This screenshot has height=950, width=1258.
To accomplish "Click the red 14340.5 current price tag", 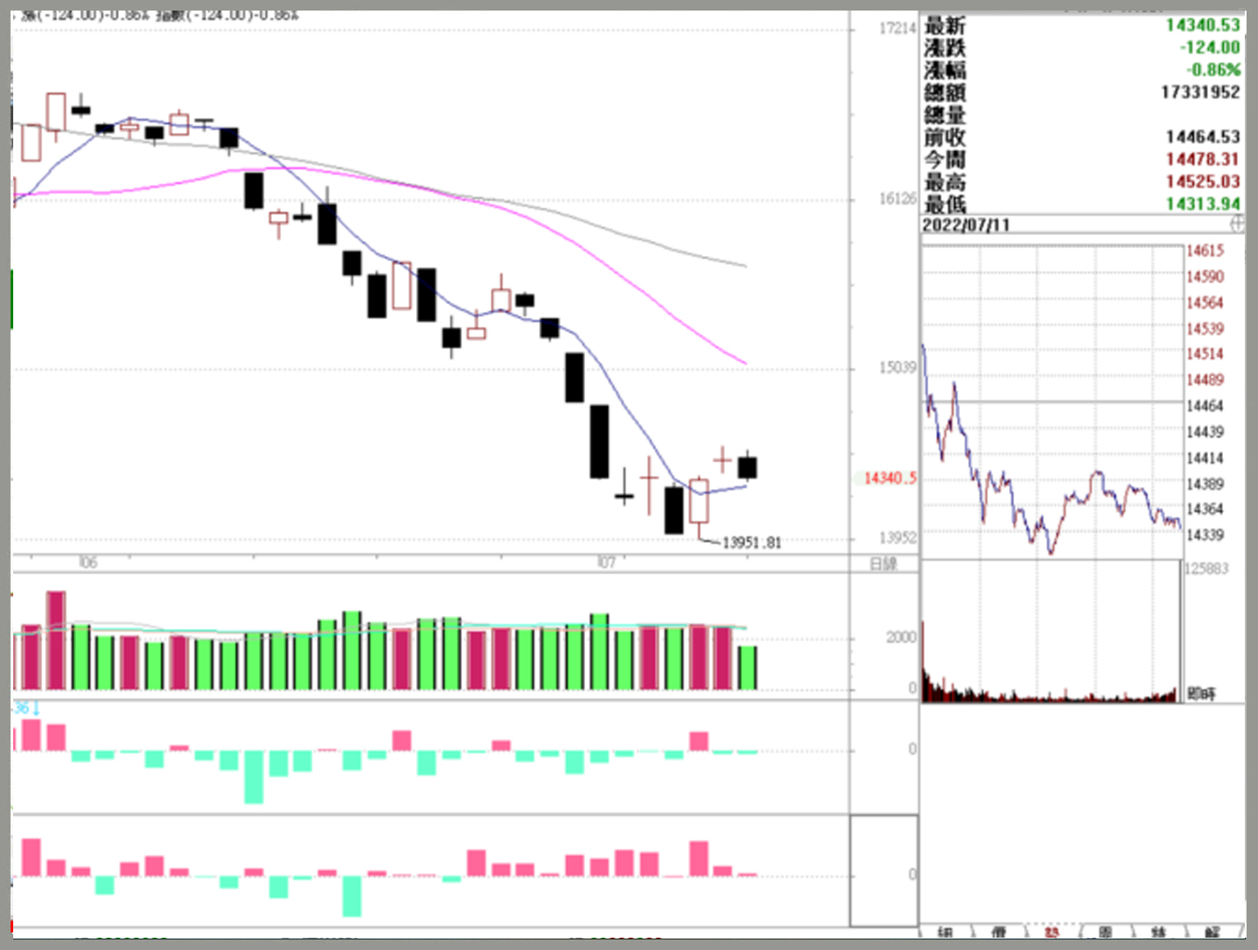I will (x=889, y=478).
